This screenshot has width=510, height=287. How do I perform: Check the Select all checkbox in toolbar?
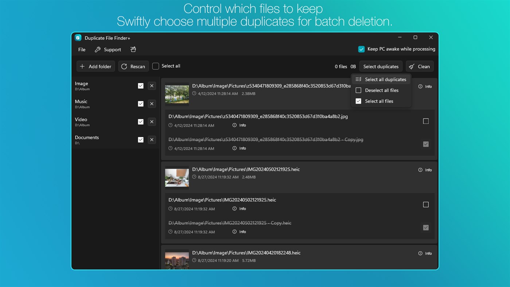click(x=156, y=66)
